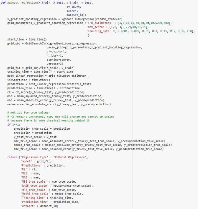Click best_linear_regression.predict(X_test) call
This screenshot has width=198, height=209.
[x=60, y=84]
